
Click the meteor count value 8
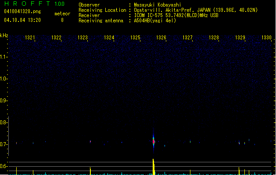pos(62,20)
